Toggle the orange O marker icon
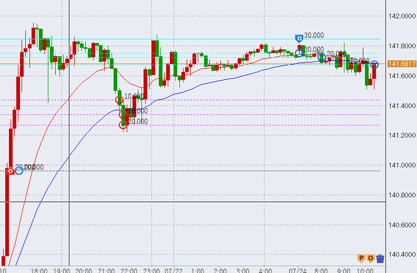 [370, 258]
